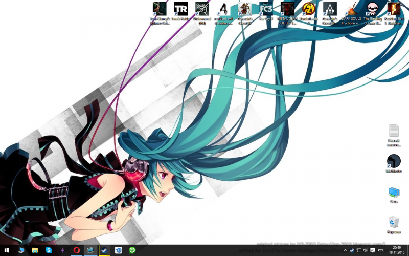Open Tom Clancy's Splinter Cell shortcut
The height and width of the screenshot is (256, 409).
coord(160,13)
